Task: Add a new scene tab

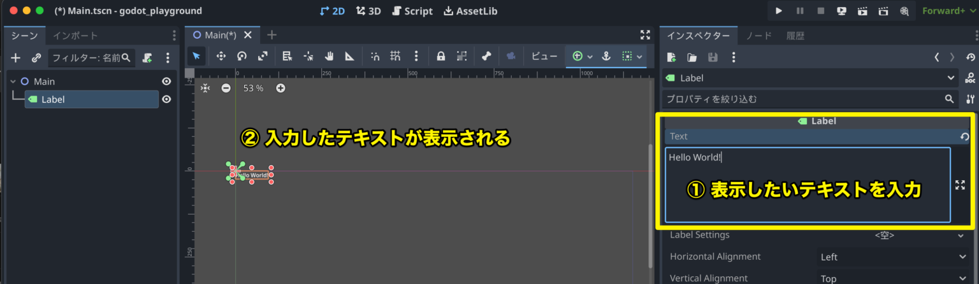Action: click(x=272, y=35)
